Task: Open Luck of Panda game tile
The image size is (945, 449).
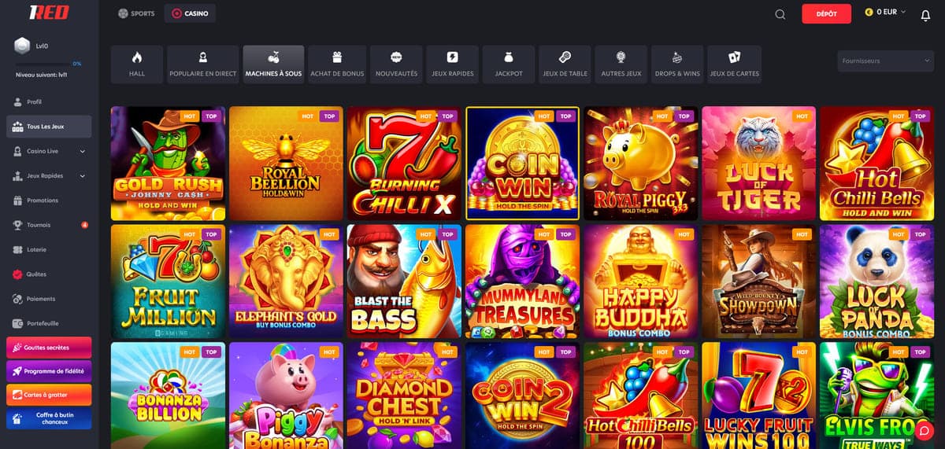Action: (x=876, y=282)
